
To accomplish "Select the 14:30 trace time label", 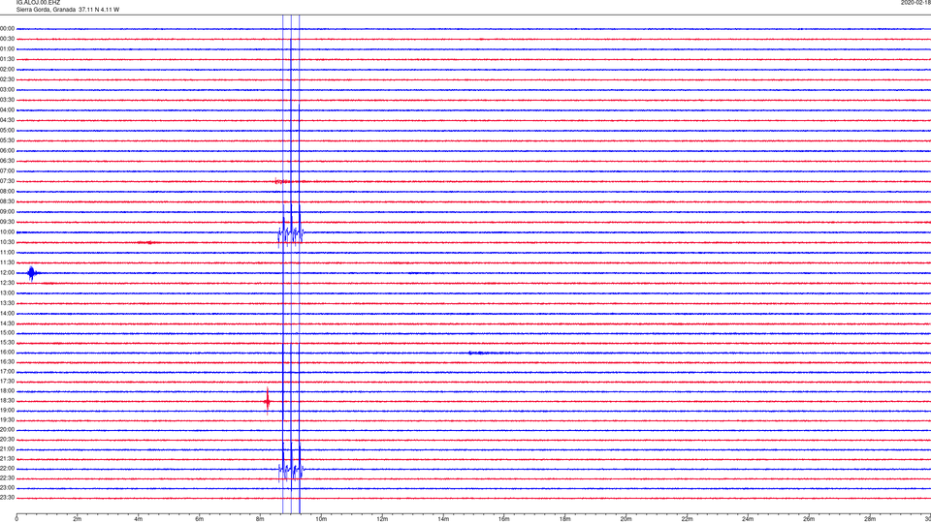I will (7, 323).
